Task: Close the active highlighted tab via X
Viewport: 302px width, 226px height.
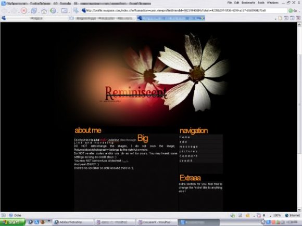Action: coord(202,18)
